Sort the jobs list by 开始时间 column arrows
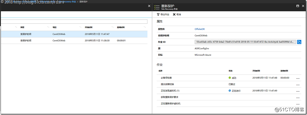 (113, 27)
